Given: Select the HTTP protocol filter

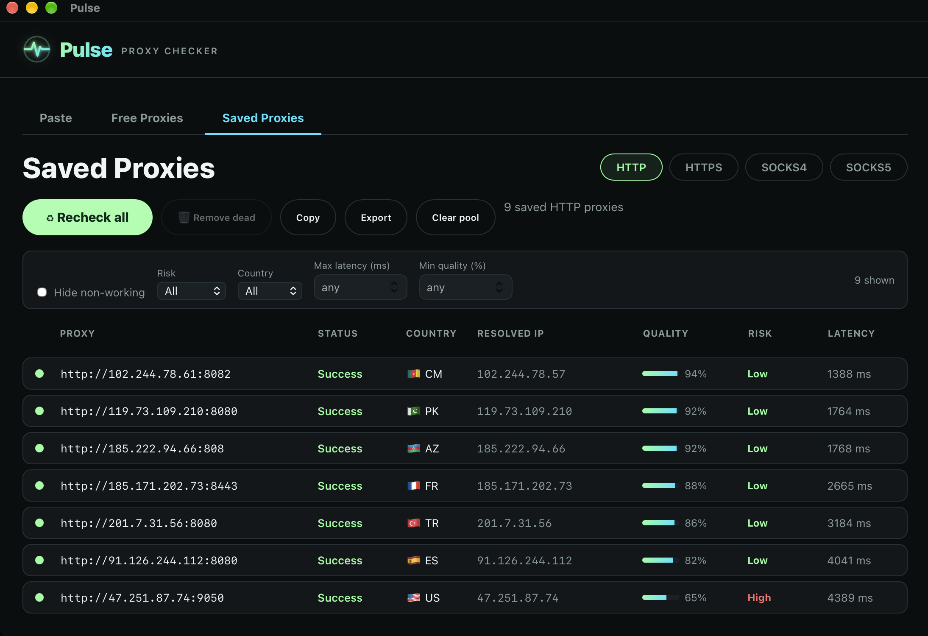Looking at the screenshot, I should (x=631, y=167).
